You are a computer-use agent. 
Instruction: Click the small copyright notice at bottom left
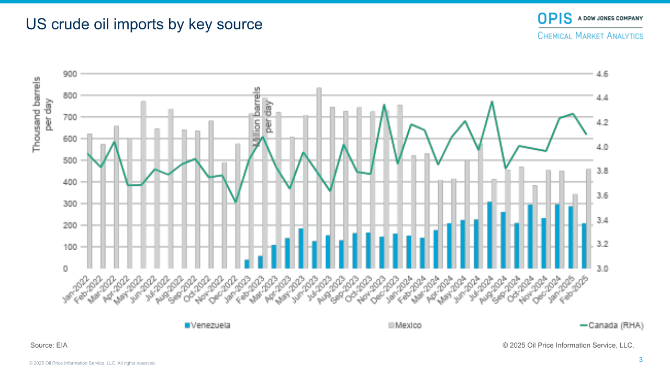tap(92, 363)
